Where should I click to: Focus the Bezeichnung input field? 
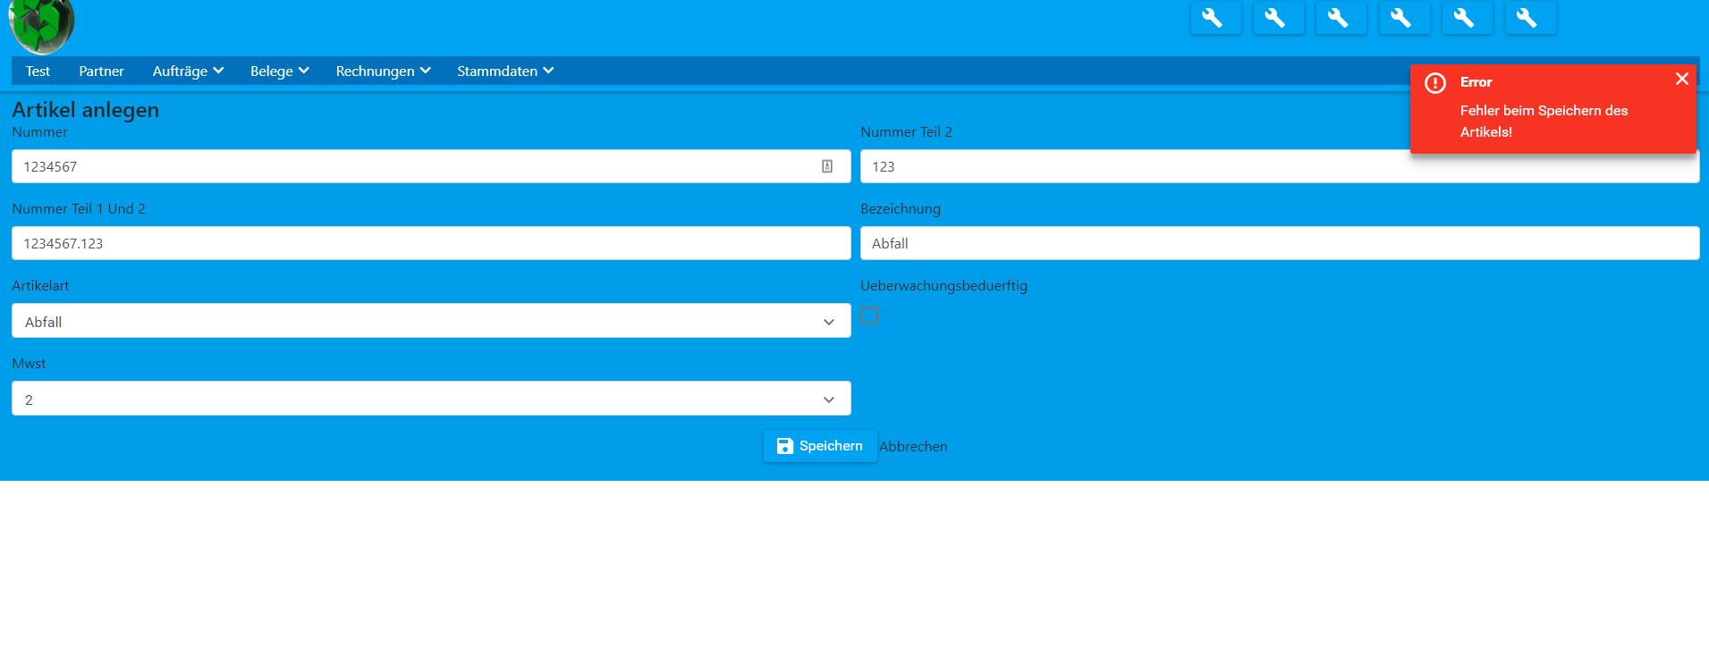1279,243
